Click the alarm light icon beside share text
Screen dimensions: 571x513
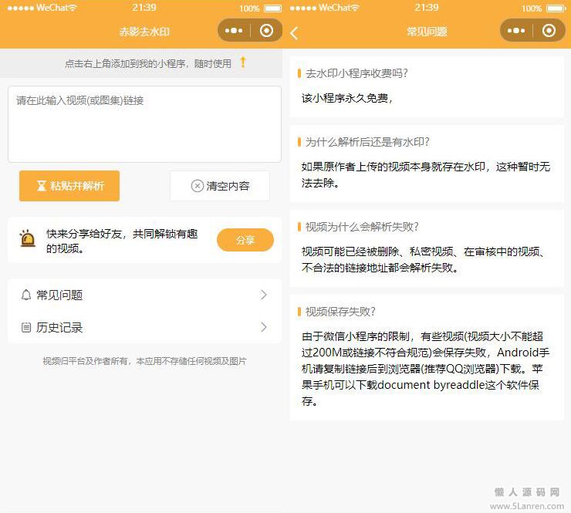tap(28, 239)
